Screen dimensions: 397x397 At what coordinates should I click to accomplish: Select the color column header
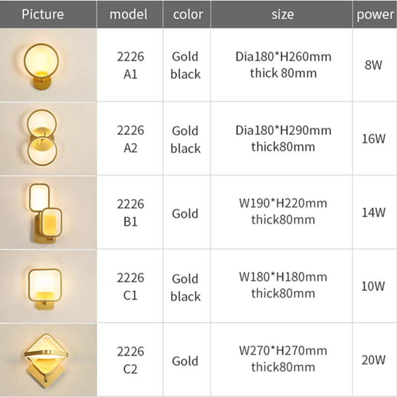click(x=188, y=14)
